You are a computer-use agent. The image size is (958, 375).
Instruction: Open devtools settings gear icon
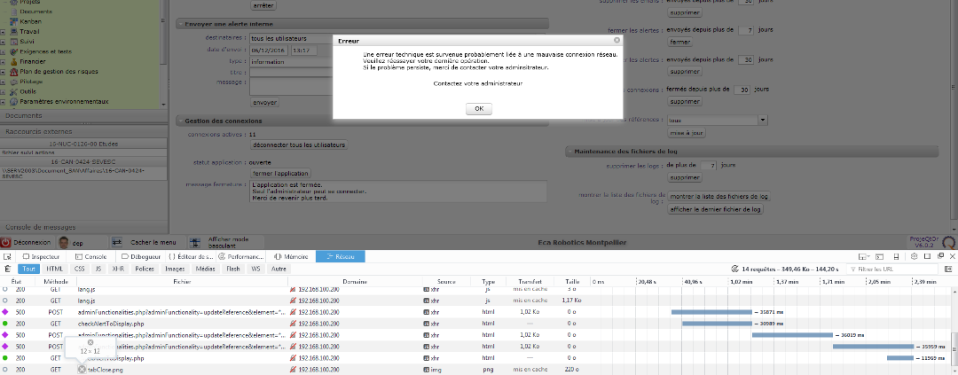point(913,256)
